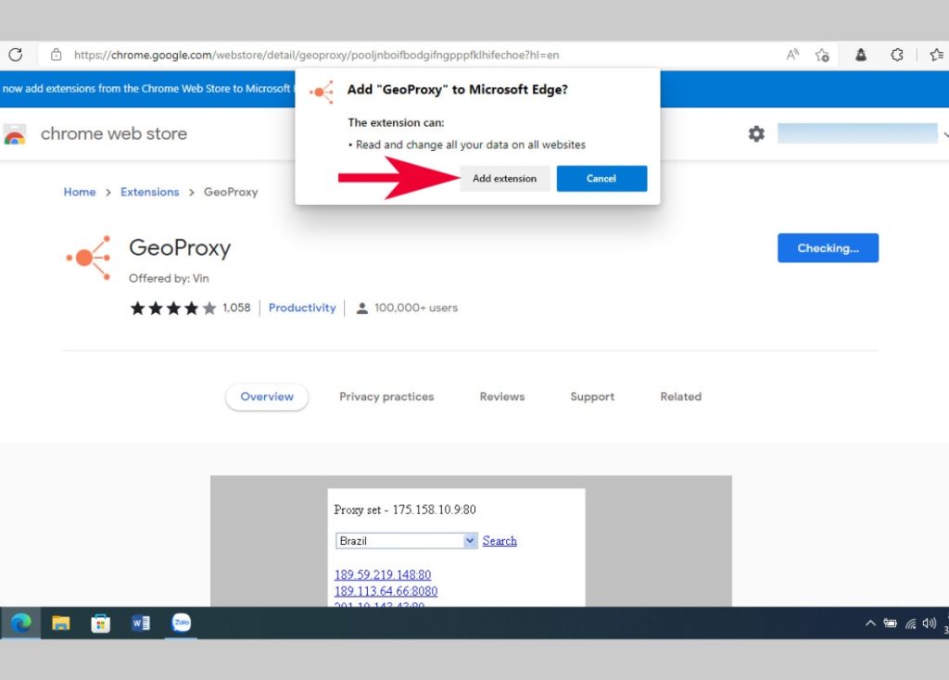This screenshot has height=680, width=949.
Task: Show hidden system tray icons
Action: pyautogui.click(x=870, y=623)
